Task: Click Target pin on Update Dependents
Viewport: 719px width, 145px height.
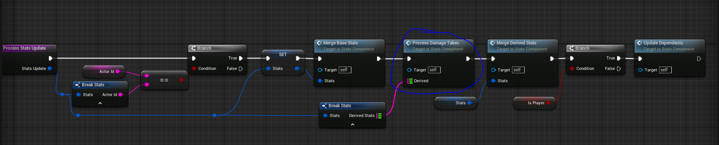Action: (640, 70)
